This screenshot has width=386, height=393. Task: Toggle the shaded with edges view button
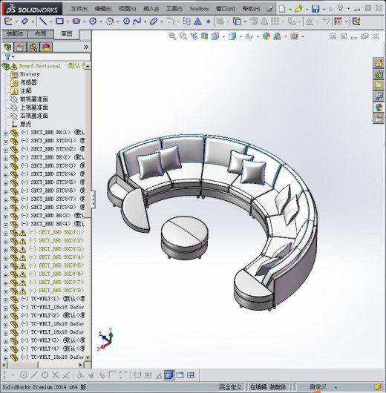(169, 375)
